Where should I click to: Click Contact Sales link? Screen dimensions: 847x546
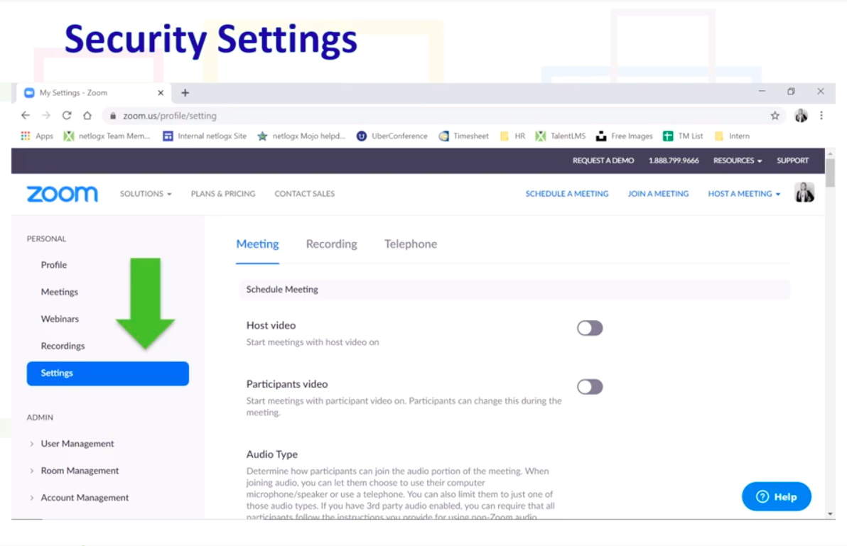305,194
